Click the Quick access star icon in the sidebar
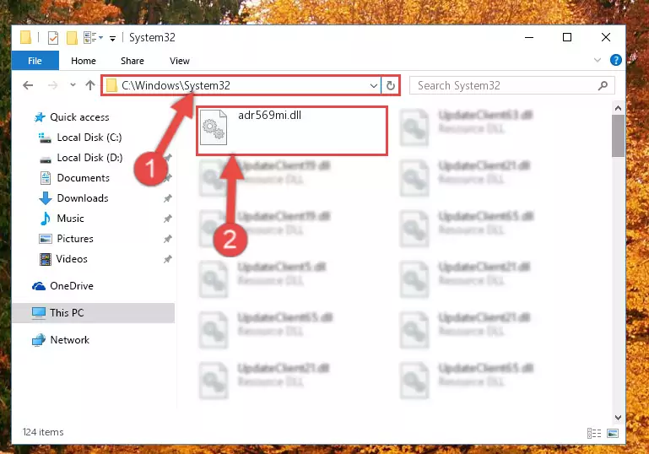This screenshot has height=454, width=649. [x=40, y=117]
